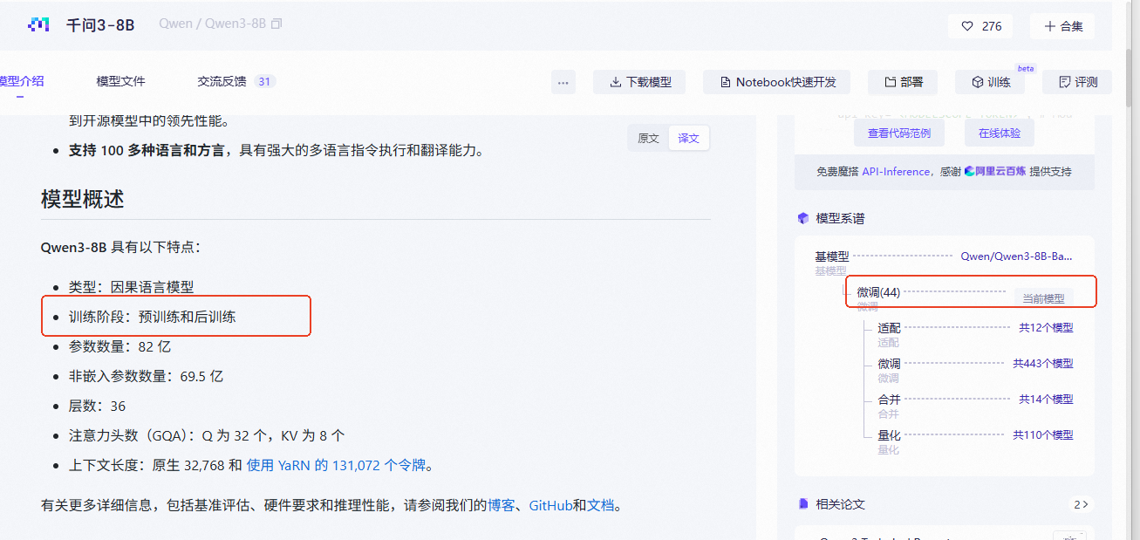This screenshot has height=540, width=1140.
Task: Select the text 层数：36
Action: (97, 406)
